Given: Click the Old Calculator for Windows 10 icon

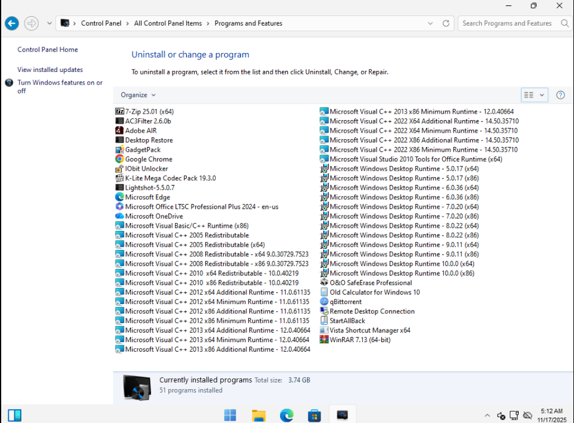Looking at the screenshot, I should (x=324, y=292).
